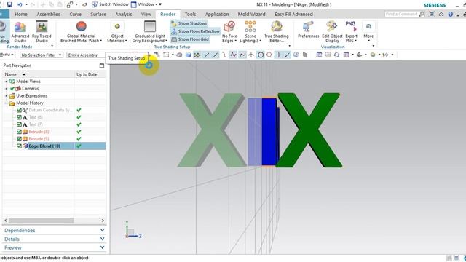Open No Selection Filter dropdown
This screenshot has width=466, height=262.
point(42,55)
